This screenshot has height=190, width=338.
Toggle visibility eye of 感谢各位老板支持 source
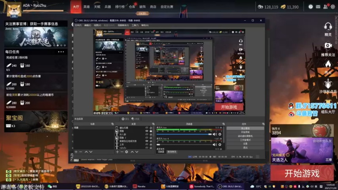147,141
